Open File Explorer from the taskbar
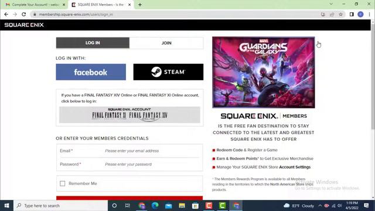Viewport: 375px width, 211px height. point(182,206)
